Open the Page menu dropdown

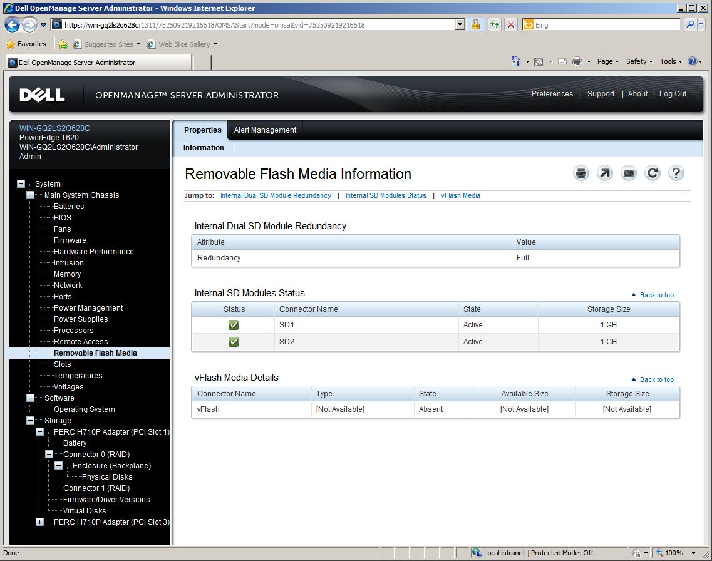tap(607, 61)
